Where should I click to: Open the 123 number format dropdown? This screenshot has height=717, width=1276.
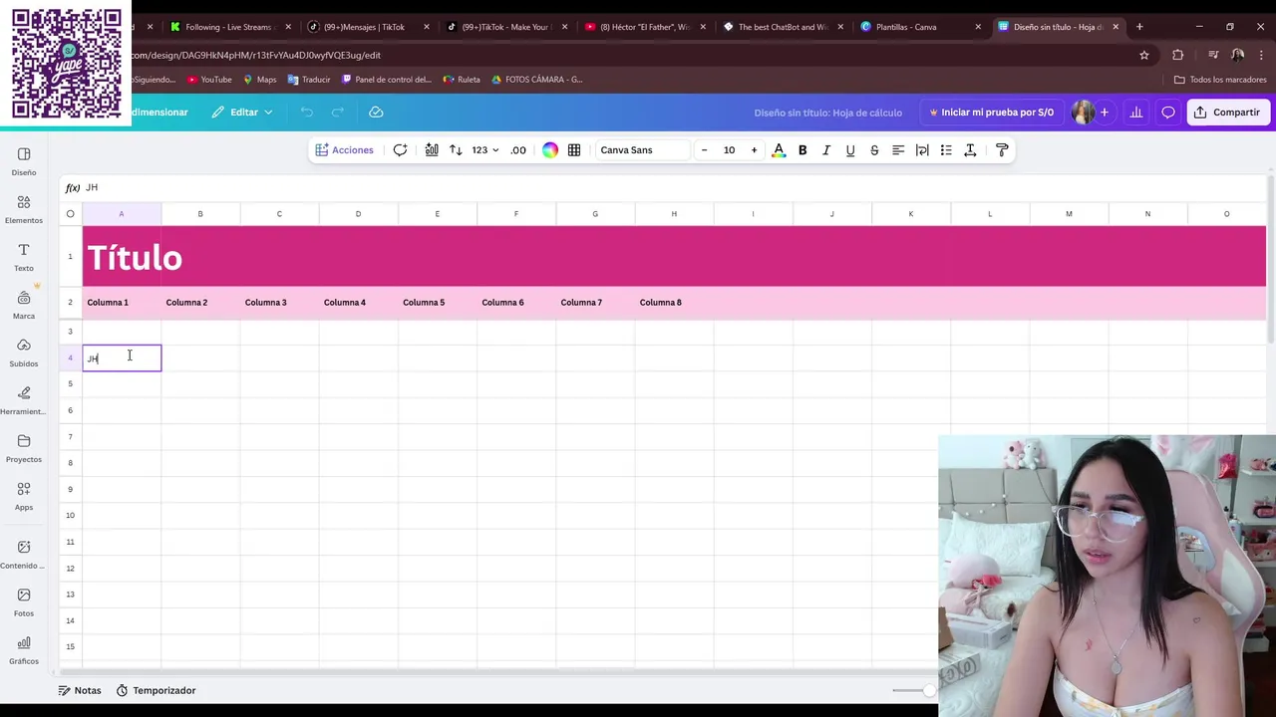tap(485, 150)
